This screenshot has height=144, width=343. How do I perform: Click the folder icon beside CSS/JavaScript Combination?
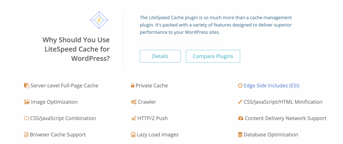[x=26, y=118]
